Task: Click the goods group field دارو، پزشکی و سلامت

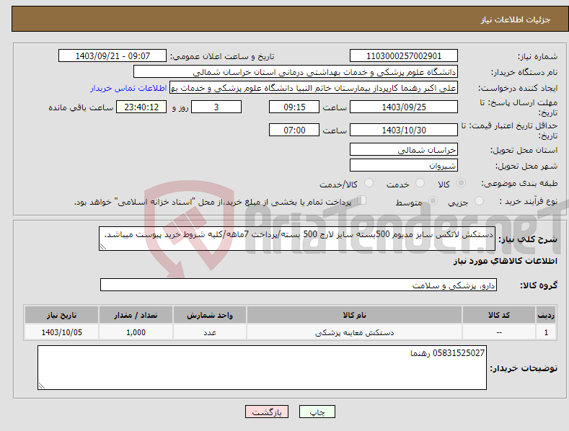Action: pos(299,285)
